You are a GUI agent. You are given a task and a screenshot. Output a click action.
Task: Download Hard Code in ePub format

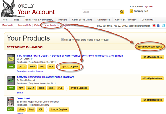click(32, 66)
